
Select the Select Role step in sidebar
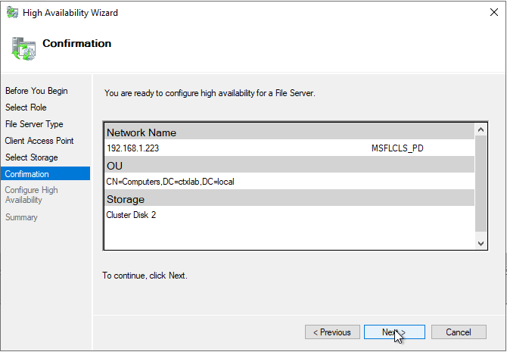click(26, 107)
